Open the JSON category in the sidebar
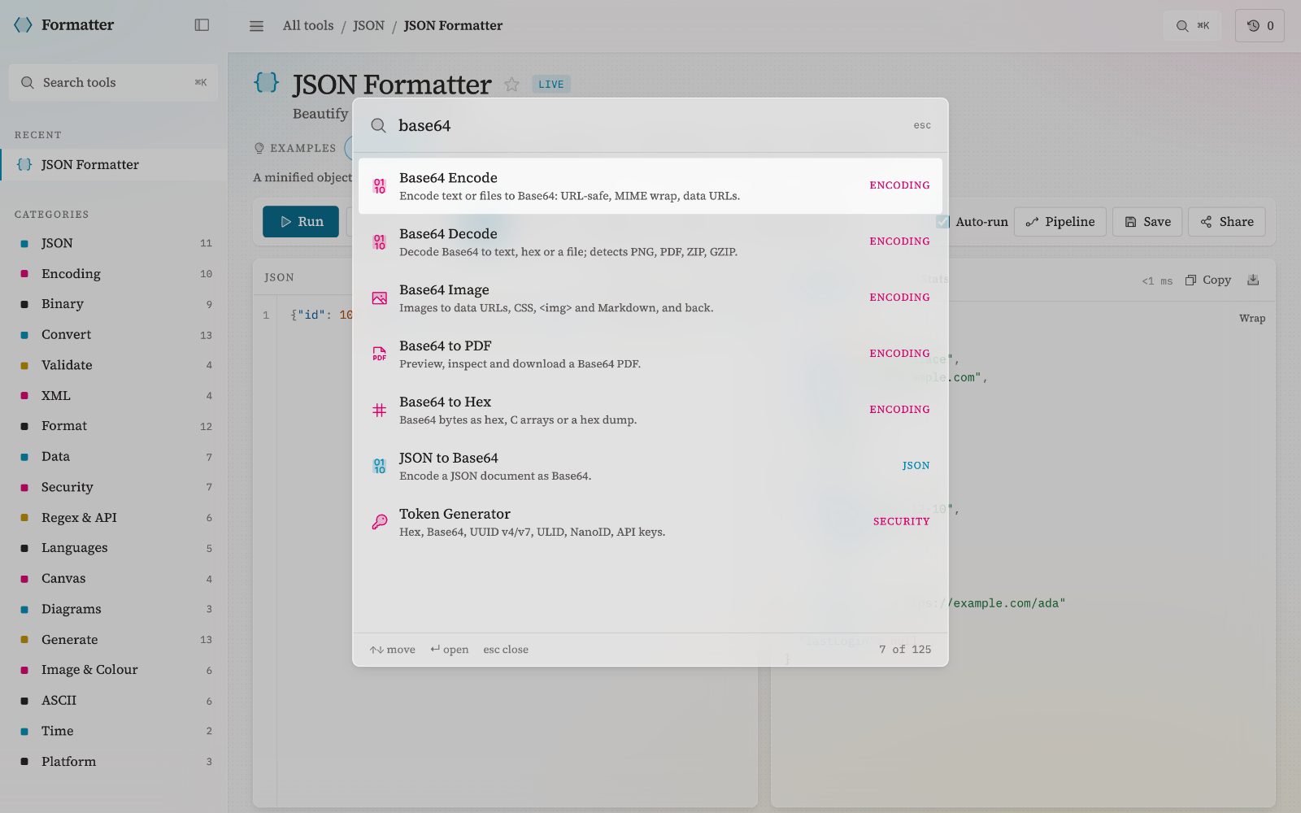The height and width of the screenshot is (813, 1301). coord(114,243)
